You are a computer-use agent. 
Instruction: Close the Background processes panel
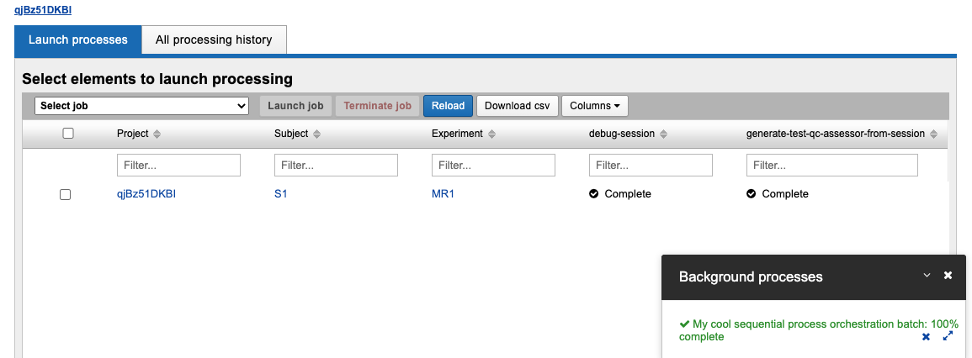pos(948,276)
